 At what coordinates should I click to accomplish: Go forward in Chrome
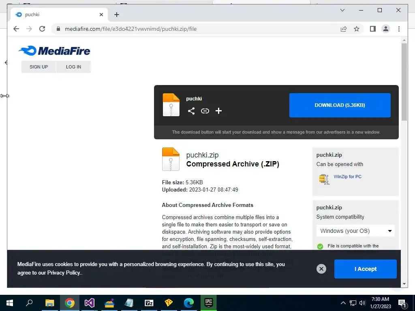(29, 29)
